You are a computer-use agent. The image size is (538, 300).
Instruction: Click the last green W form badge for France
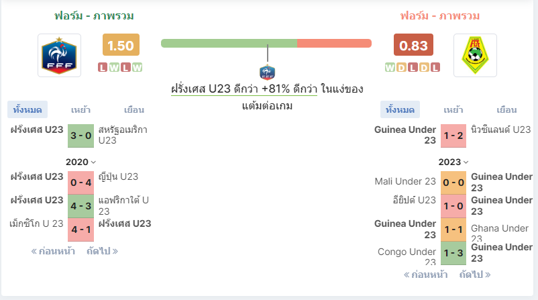[x=138, y=67]
